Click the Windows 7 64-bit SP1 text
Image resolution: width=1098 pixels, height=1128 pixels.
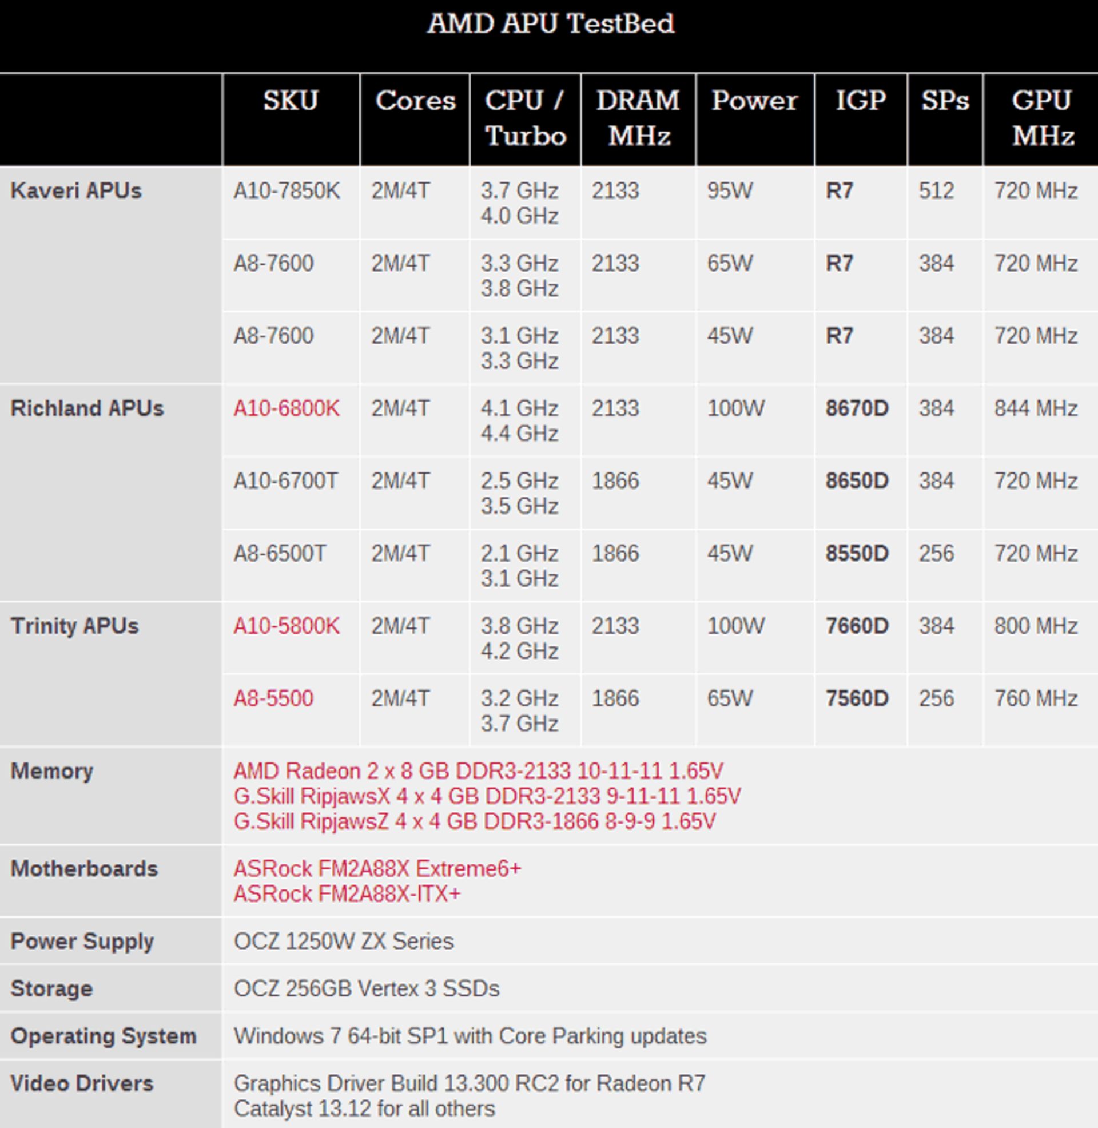tap(470, 1036)
